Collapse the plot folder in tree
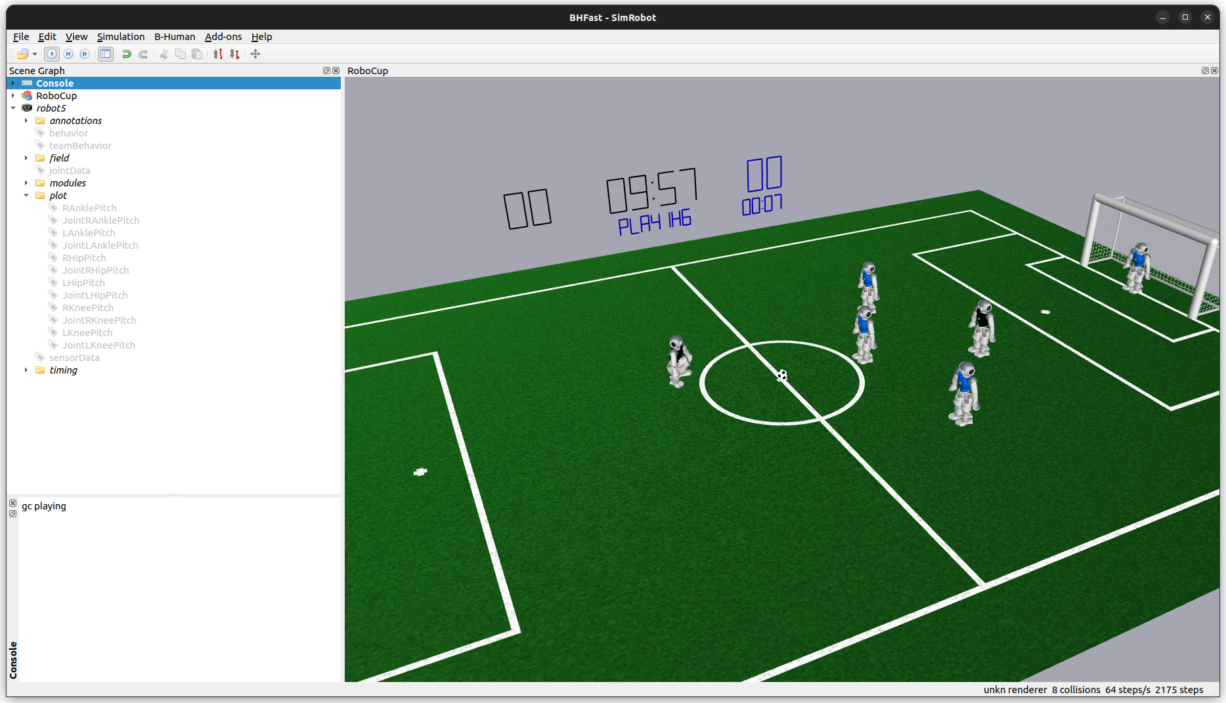The width and height of the screenshot is (1226, 703). tap(26, 196)
